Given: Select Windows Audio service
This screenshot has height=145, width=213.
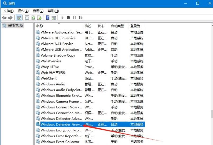Looking at the screenshot, I should [x=90, y=84].
